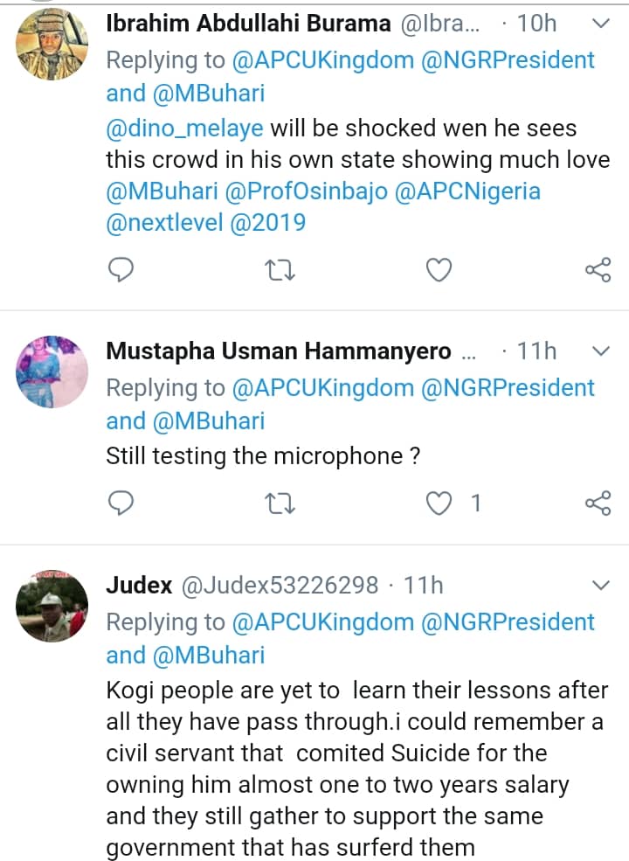
Task: Share Mustapha Usman Hammanyero's tweet
Action: [598, 503]
